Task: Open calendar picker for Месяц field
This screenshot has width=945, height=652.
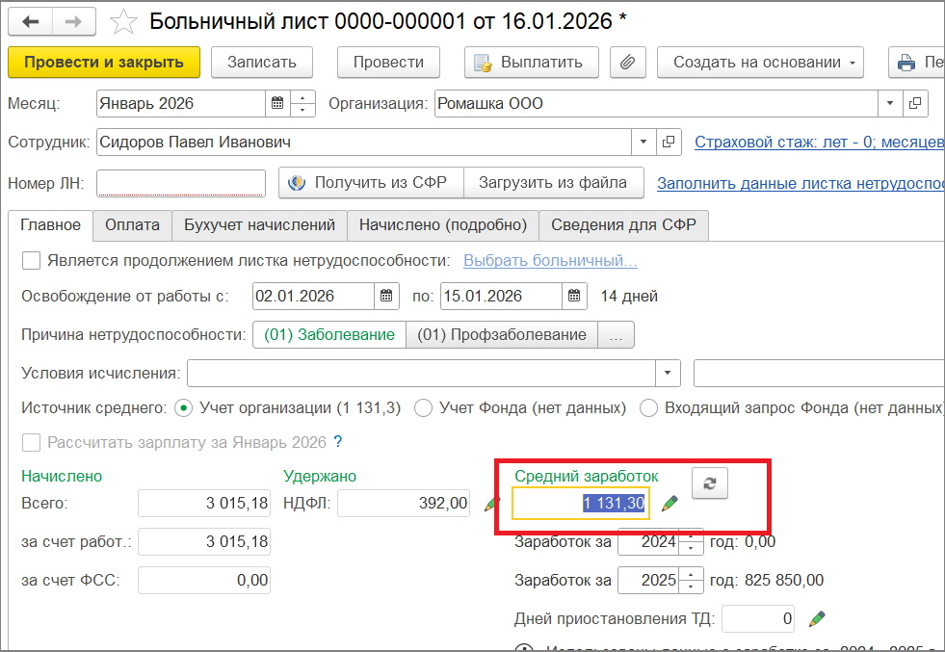Action: [277, 103]
